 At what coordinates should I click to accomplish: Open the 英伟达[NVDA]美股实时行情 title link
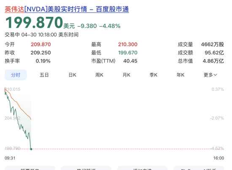(x=67, y=9)
